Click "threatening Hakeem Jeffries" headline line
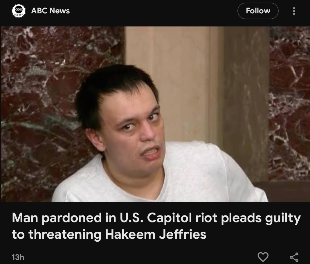The width and height of the screenshot is (310, 264). coord(117,234)
